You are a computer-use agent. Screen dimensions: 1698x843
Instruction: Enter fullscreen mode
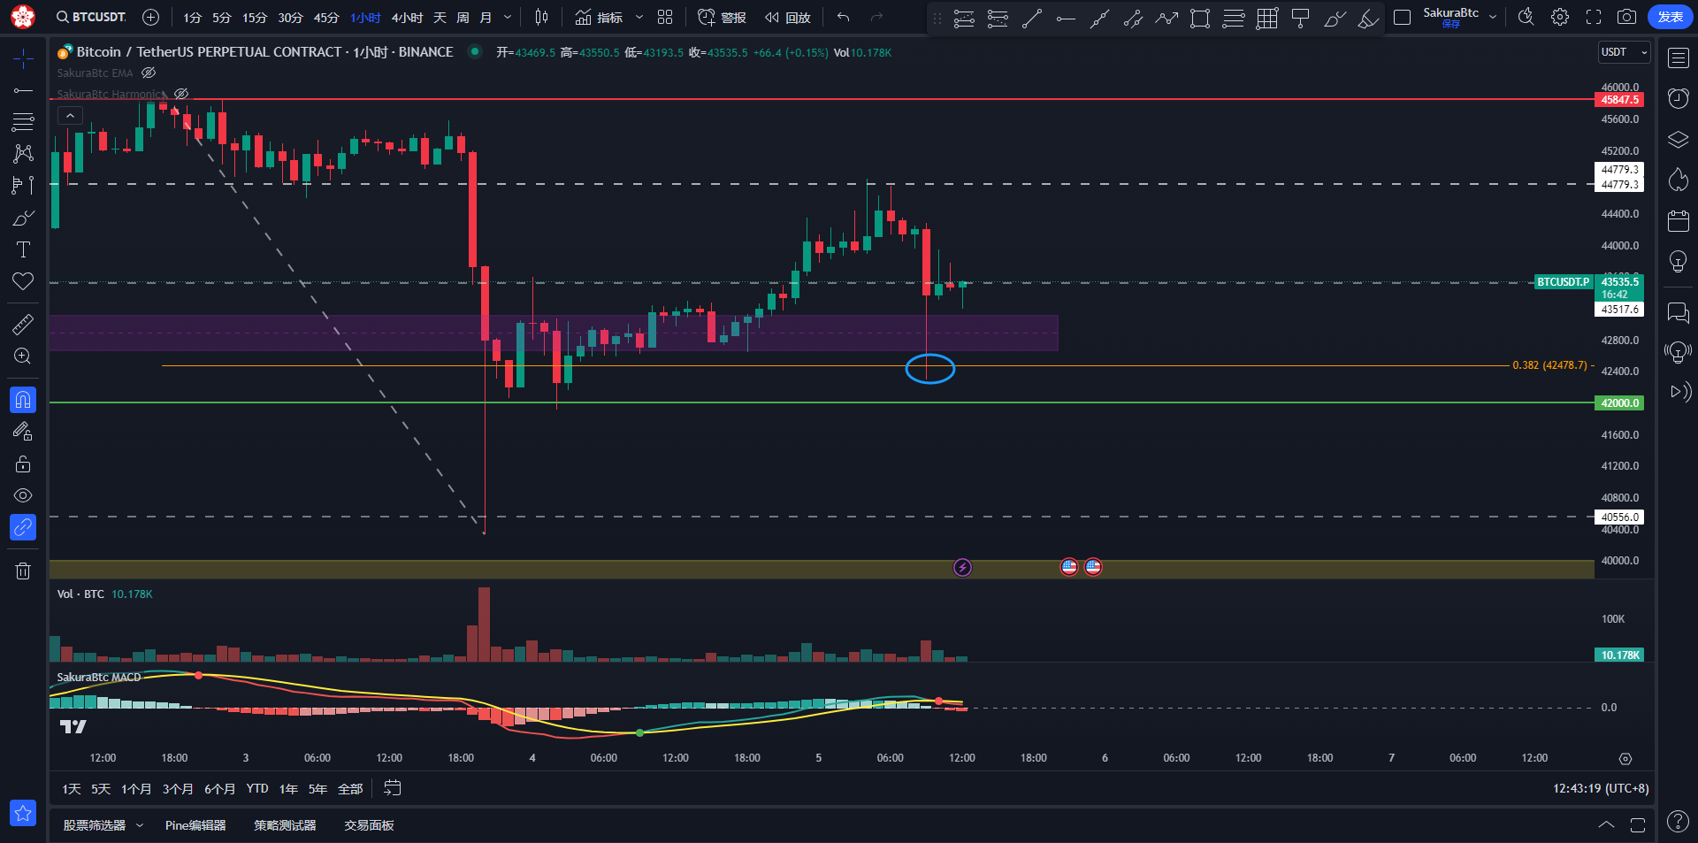(1594, 17)
